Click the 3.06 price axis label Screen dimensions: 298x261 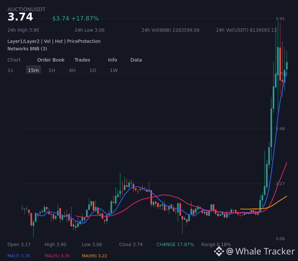tap(280, 239)
